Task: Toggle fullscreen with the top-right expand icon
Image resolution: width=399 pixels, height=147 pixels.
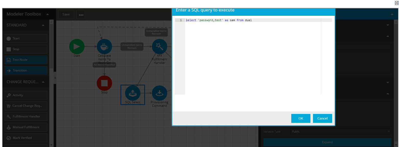Action: pos(396,3)
